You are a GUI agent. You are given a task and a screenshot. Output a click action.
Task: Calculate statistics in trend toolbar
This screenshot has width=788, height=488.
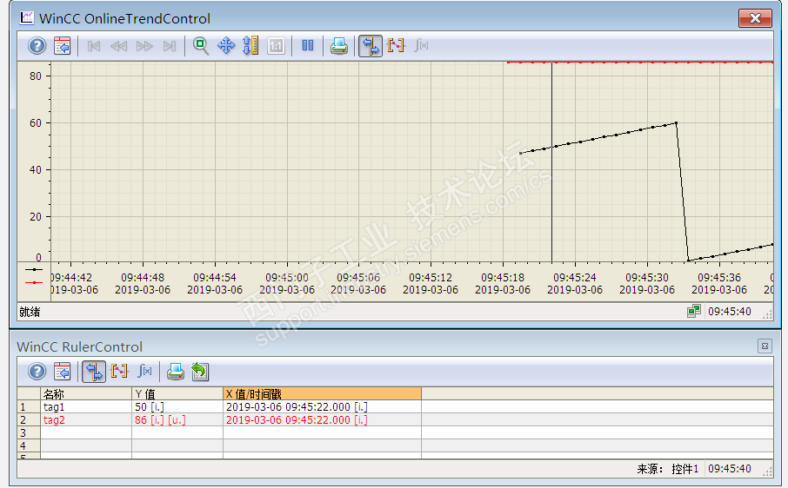(421, 46)
